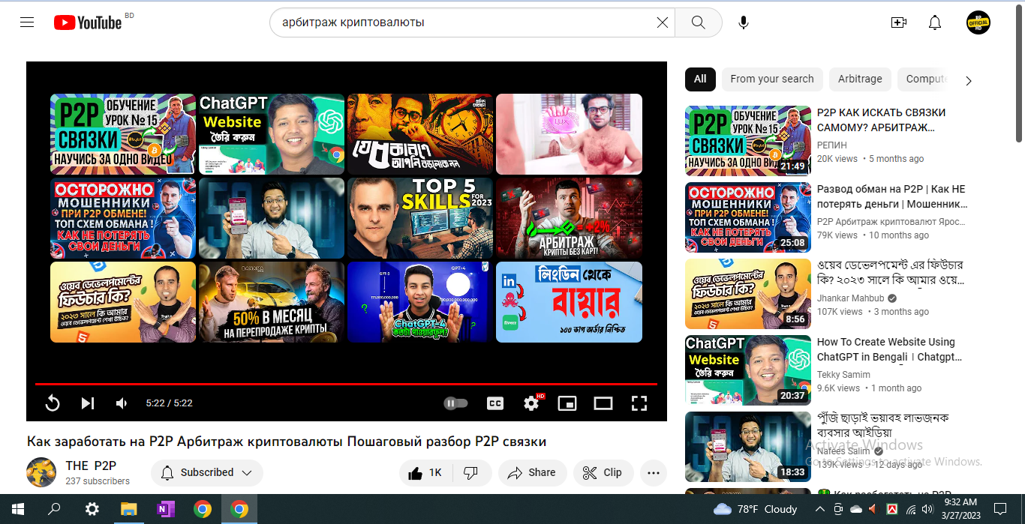Open taskbar clock 9:32 AM
This screenshot has width=1025, height=524.
coord(961,509)
